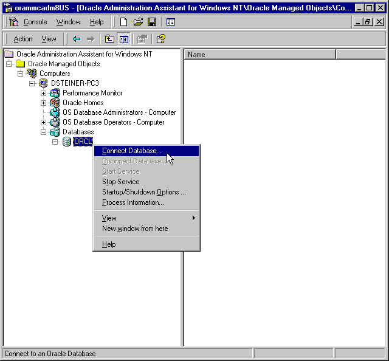Expand OS Database Operators - Computer node

tap(44, 122)
